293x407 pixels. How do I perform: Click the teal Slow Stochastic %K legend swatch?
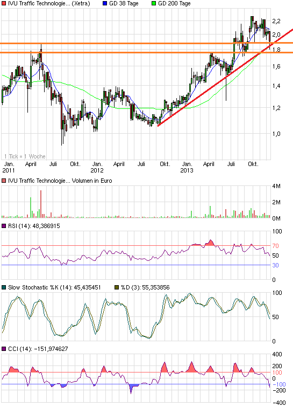coord(4,287)
